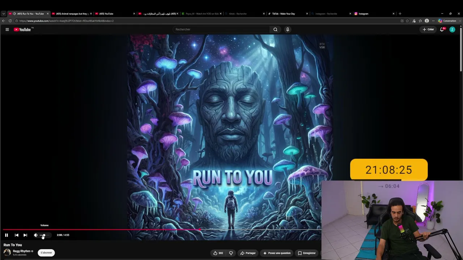Switch to the third YouTube tab
Image resolution: width=463 pixels, height=260 pixels.
tap(116, 14)
